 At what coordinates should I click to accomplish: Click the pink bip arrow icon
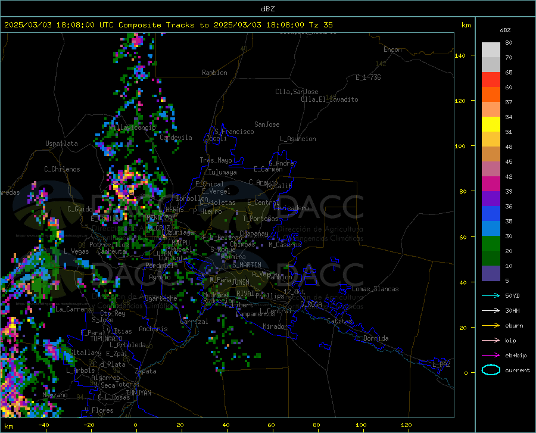tap(491, 341)
